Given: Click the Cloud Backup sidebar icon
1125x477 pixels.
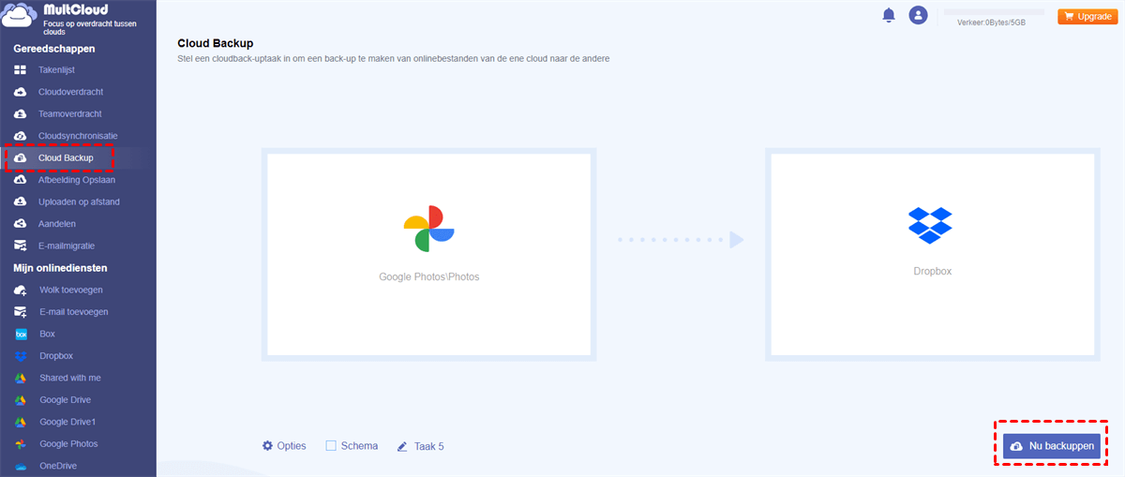Looking at the screenshot, I should 20,157.
